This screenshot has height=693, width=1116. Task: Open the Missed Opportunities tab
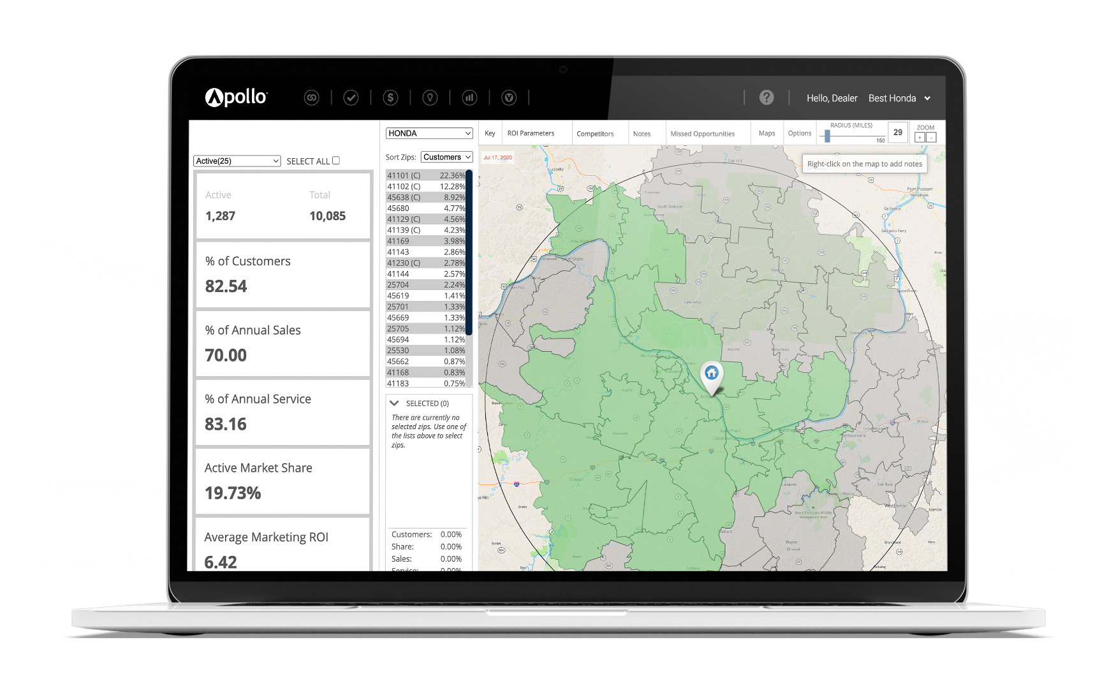(702, 134)
